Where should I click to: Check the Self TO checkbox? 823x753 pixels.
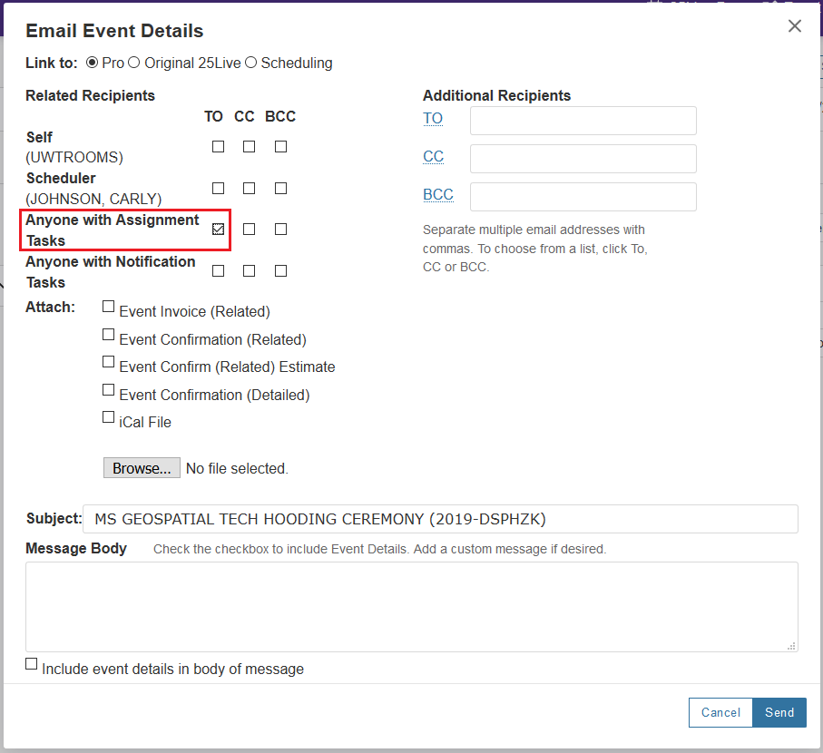[x=218, y=146]
